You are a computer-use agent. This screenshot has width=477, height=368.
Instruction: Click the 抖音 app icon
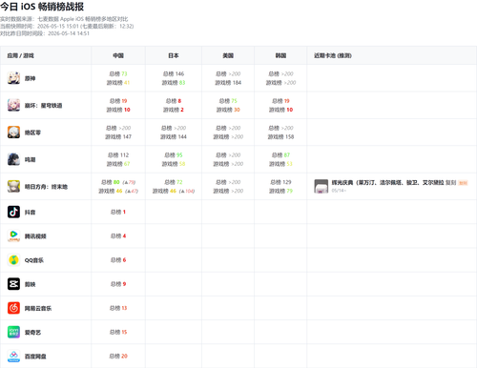tap(13, 212)
